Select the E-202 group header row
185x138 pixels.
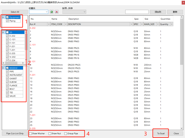point(33,28)
